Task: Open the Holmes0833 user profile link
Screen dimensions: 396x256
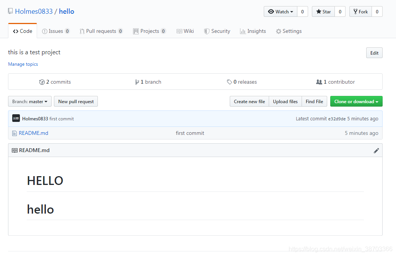Action: (x=34, y=11)
